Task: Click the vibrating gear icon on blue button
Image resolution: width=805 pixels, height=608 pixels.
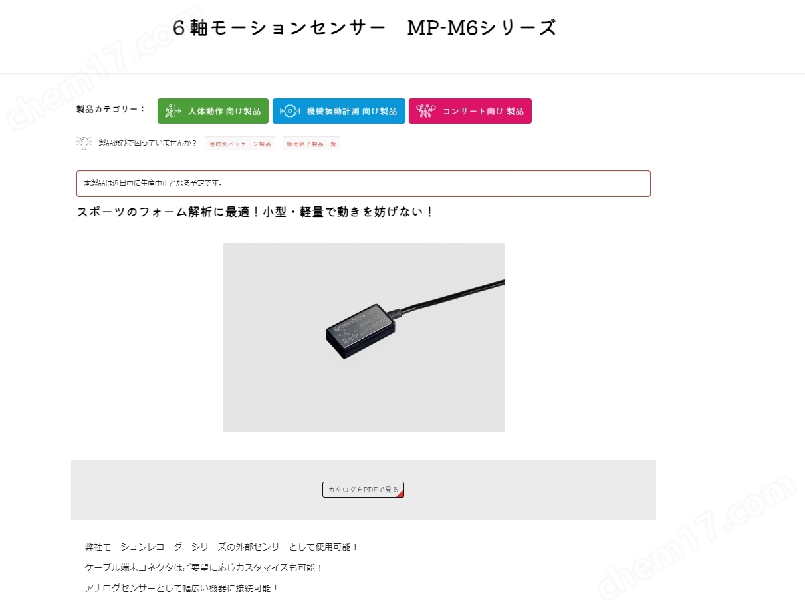Action: click(x=289, y=111)
